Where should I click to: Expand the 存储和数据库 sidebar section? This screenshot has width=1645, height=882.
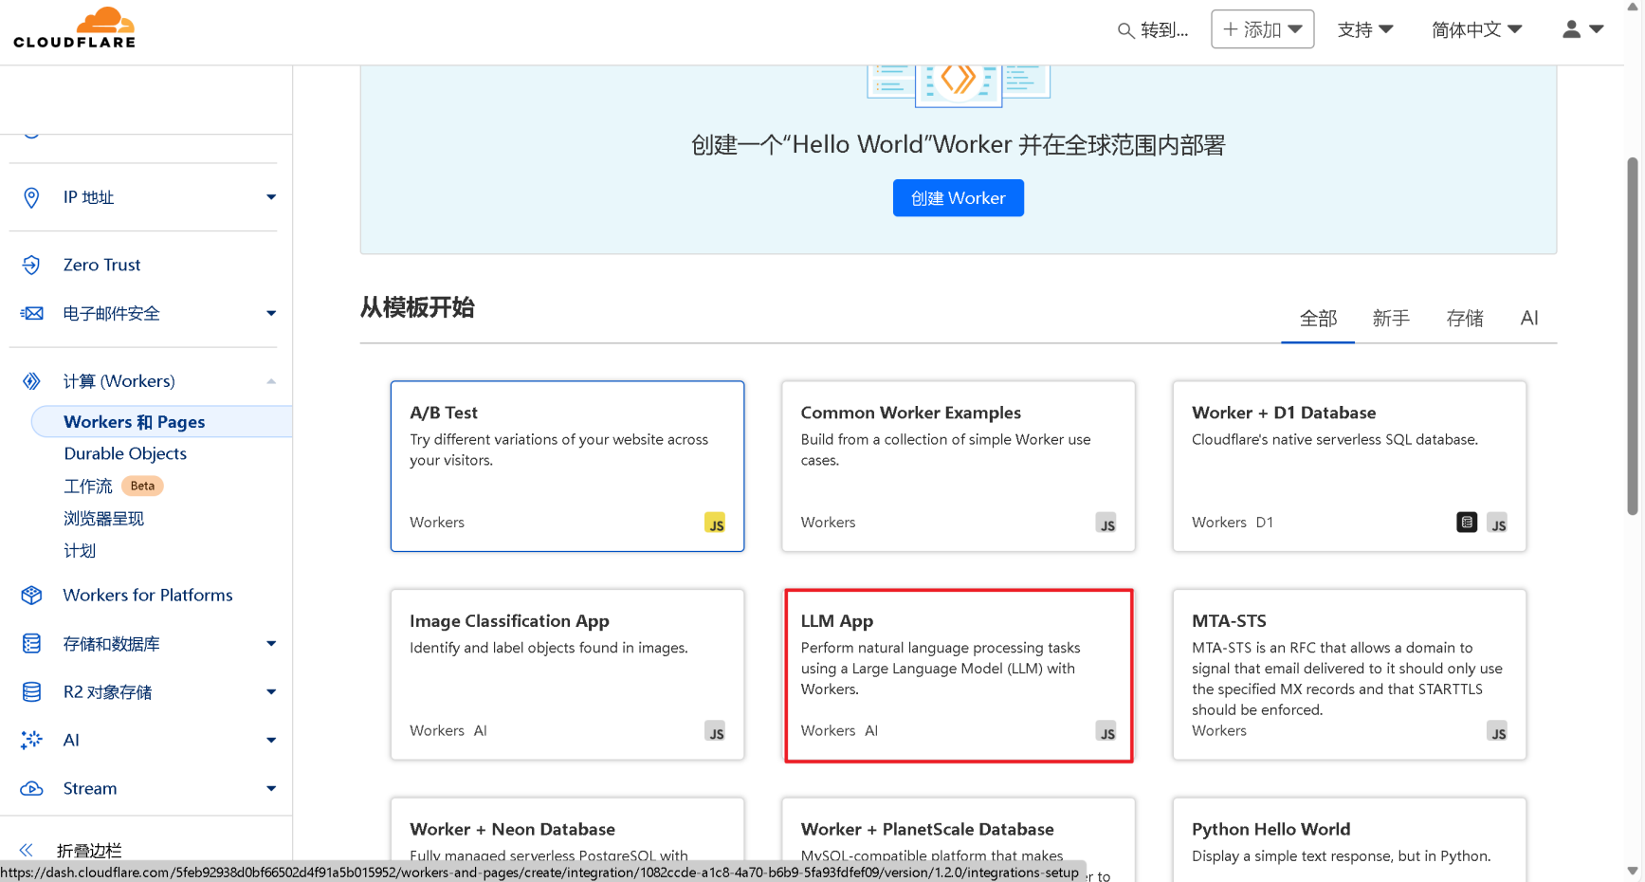271,644
